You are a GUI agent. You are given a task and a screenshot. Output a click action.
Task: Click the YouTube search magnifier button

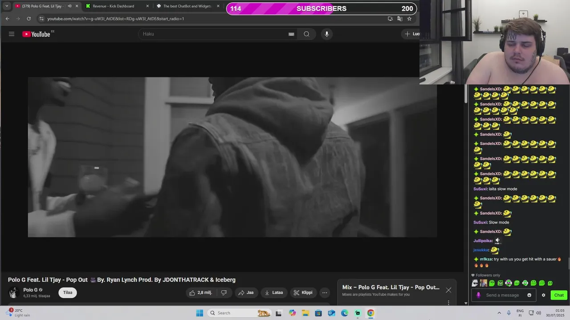click(x=306, y=34)
